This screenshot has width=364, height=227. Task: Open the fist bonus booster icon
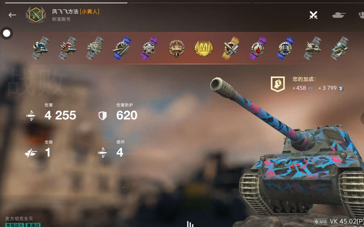(x=278, y=84)
